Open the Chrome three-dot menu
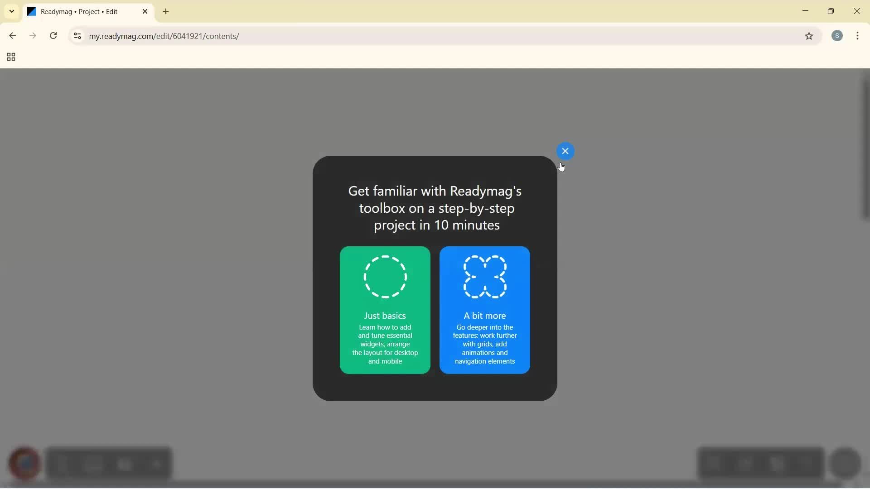The image size is (870, 489). point(858,36)
